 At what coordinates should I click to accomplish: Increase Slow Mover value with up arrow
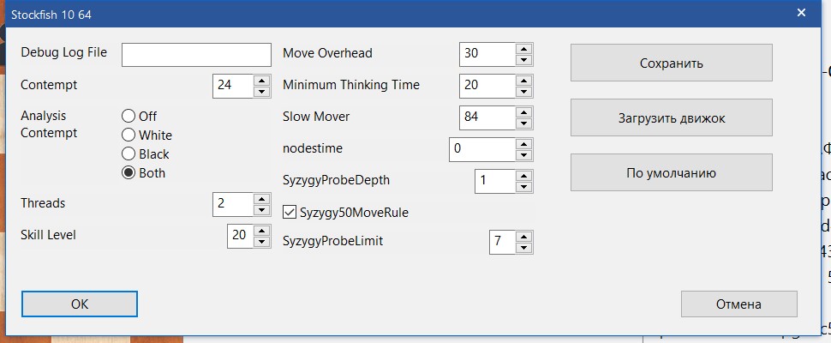coord(523,111)
